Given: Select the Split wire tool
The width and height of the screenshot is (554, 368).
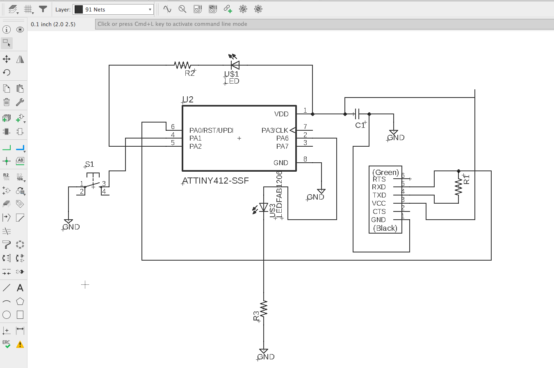Looking at the screenshot, I should (7, 218).
